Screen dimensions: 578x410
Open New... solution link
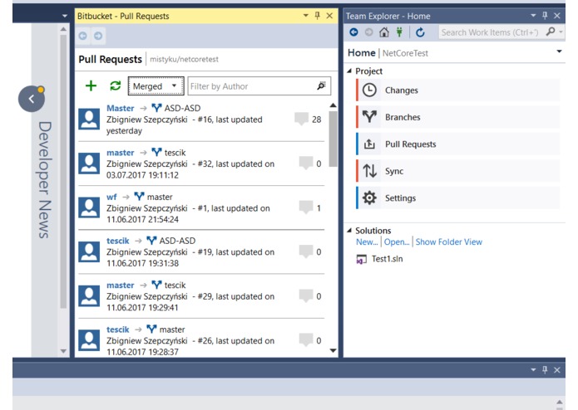[x=367, y=242]
